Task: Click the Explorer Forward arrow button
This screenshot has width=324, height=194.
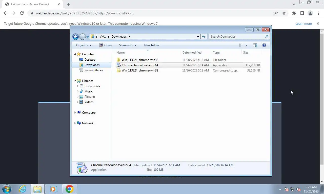Action: coord(83,37)
